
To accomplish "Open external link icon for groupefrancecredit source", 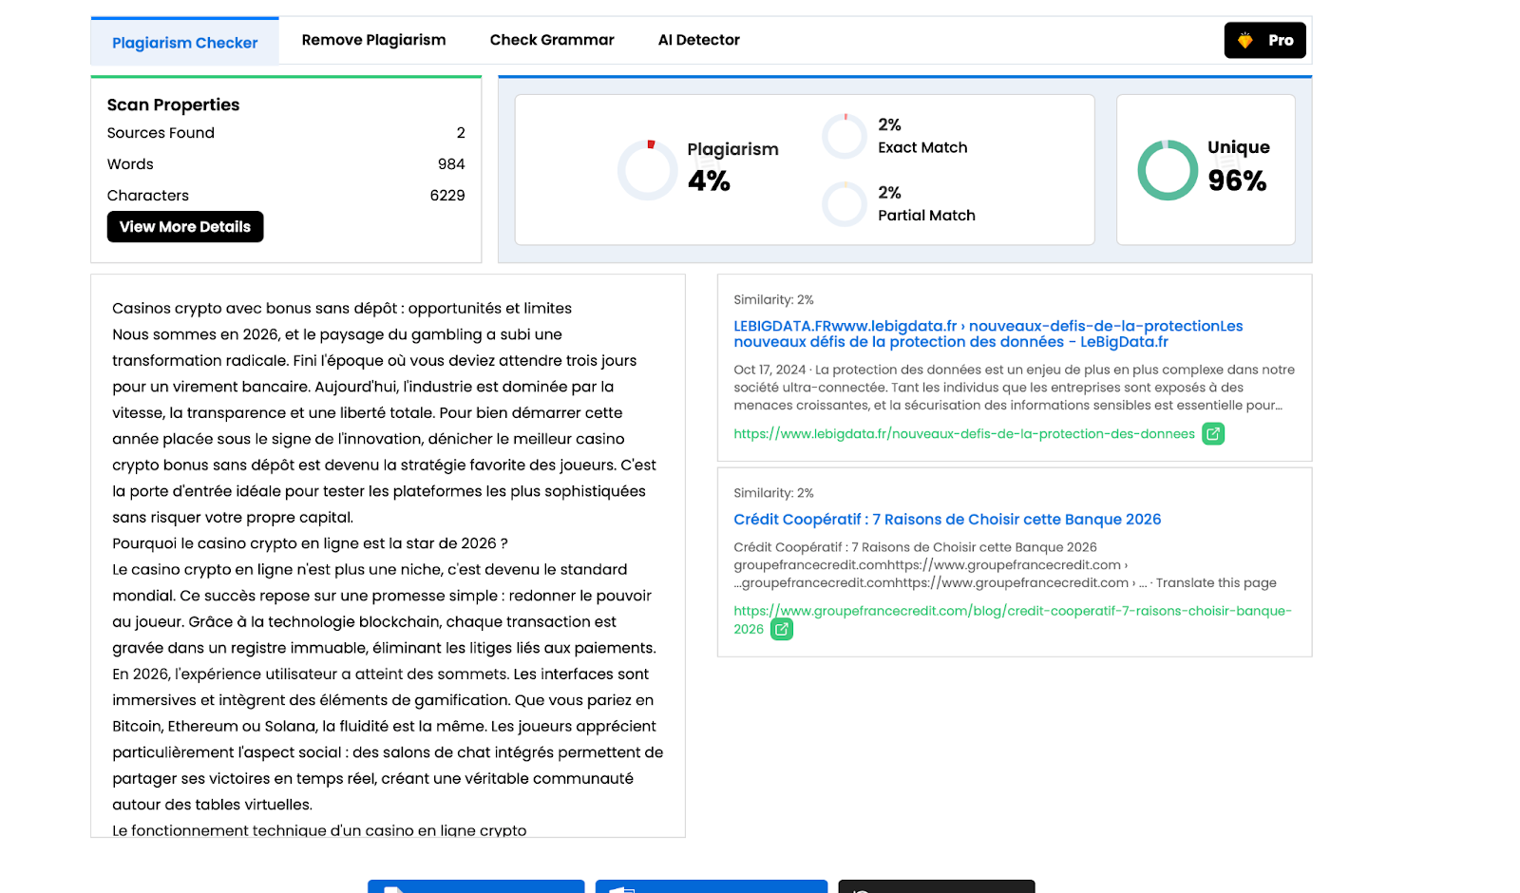I will click(781, 629).
